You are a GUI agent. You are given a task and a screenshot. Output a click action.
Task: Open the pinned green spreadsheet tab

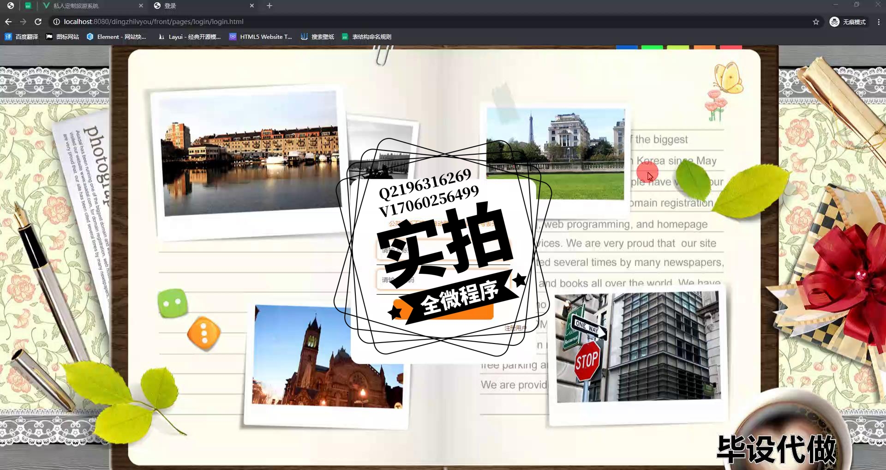coord(28,6)
